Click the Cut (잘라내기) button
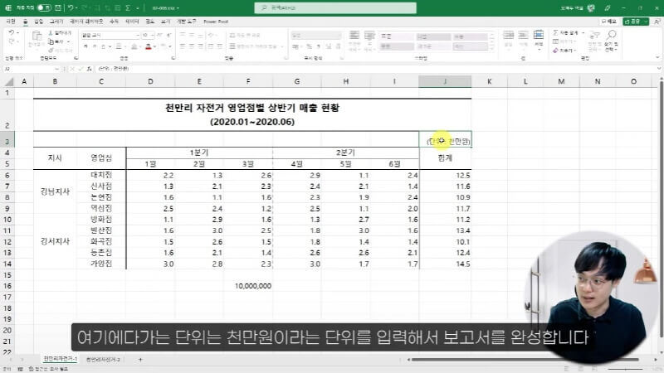Viewport: 664px width, 373px height. click(60, 33)
